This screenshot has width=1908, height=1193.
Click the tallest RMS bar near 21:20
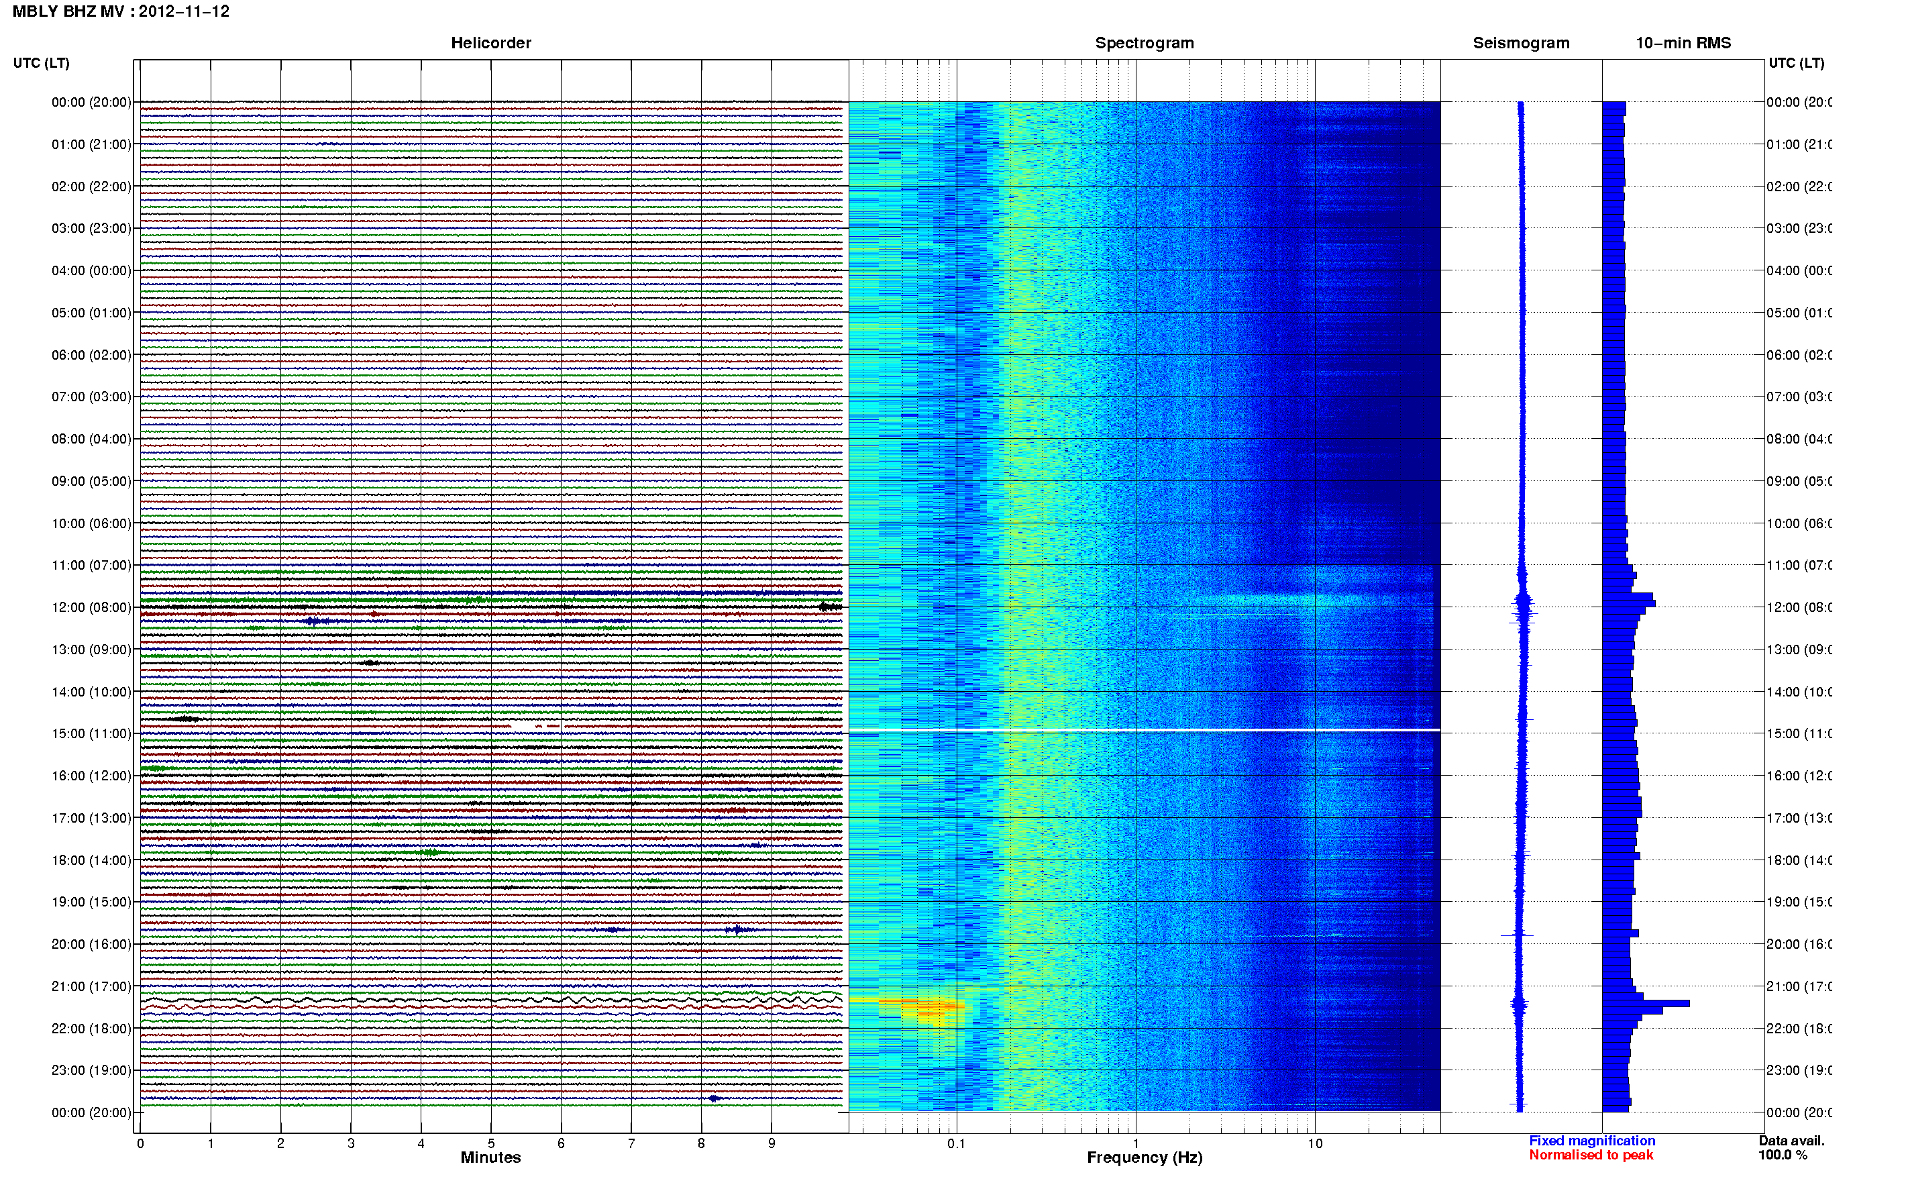pyautogui.click(x=1645, y=1004)
